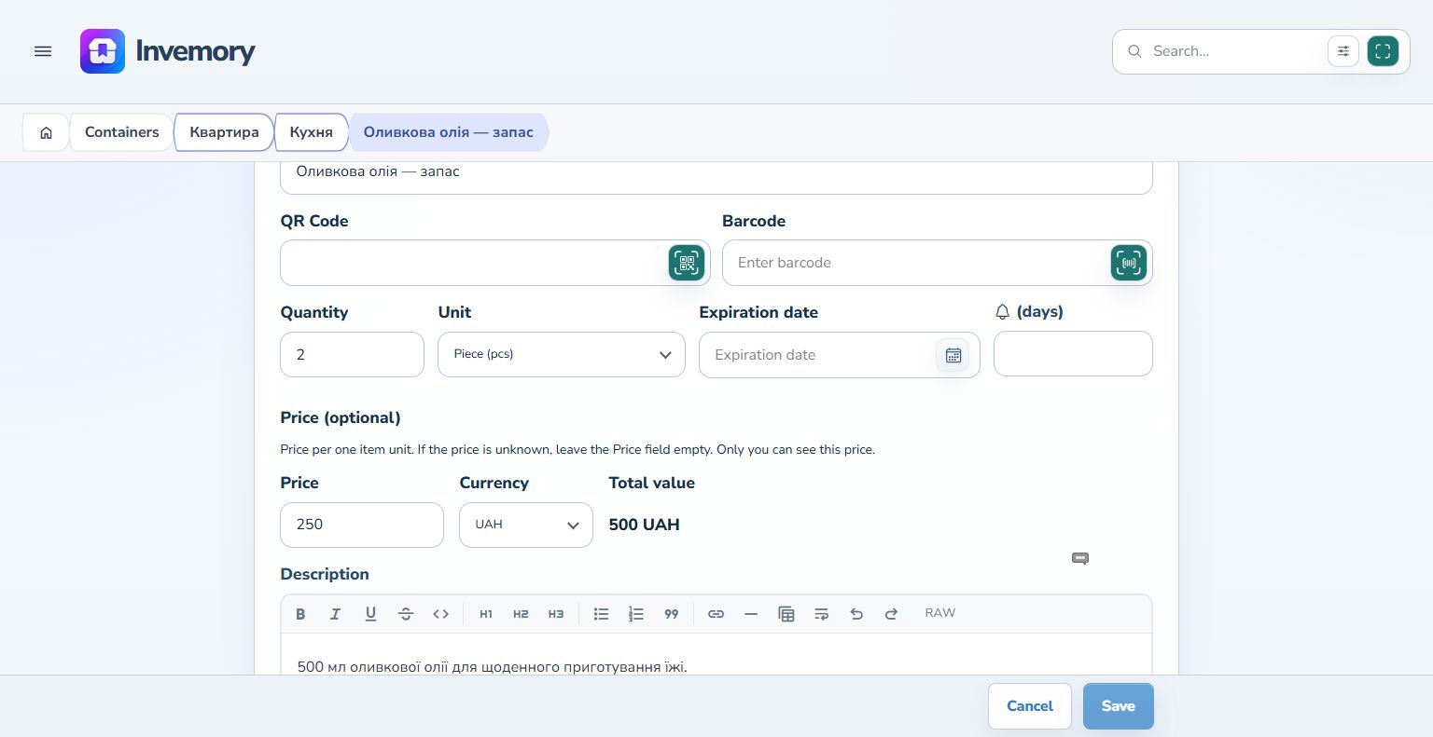The width and height of the screenshot is (1433, 737).
Task: Redo the last description edit
Action: click(891, 614)
